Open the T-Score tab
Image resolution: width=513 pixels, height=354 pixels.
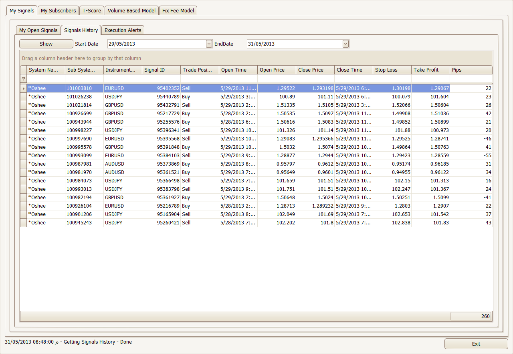point(92,11)
